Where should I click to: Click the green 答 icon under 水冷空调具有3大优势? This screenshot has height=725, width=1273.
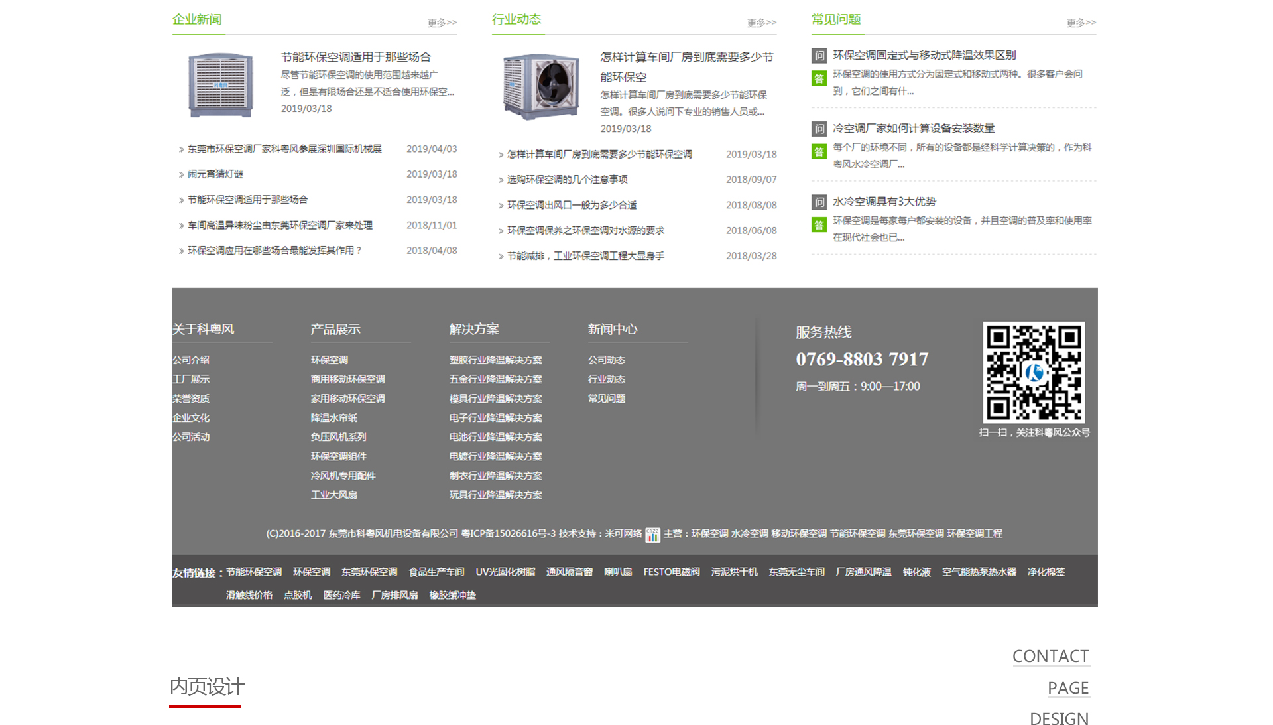pos(819,225)
